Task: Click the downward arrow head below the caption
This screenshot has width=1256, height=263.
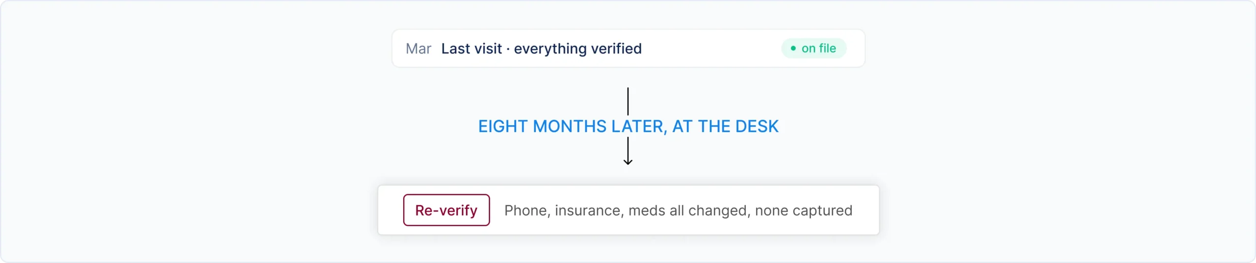Action: pyautogui.click(x=628, y=161)
